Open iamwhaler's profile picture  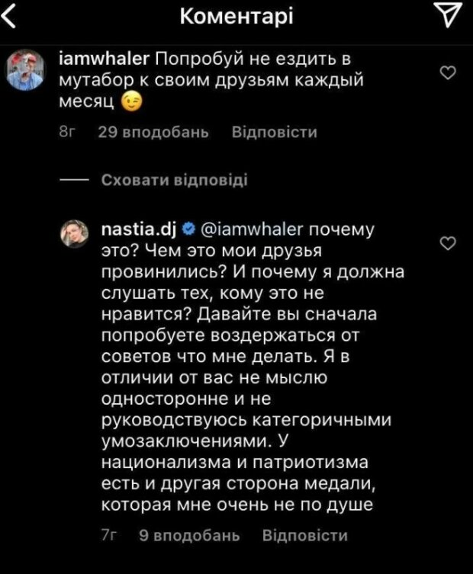tap(28, 70)
